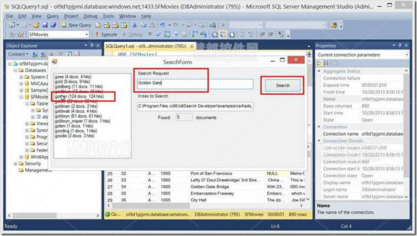Screen dimensions: 417x236
Task: Expand the Views tree node
Action: pos(27,123)
